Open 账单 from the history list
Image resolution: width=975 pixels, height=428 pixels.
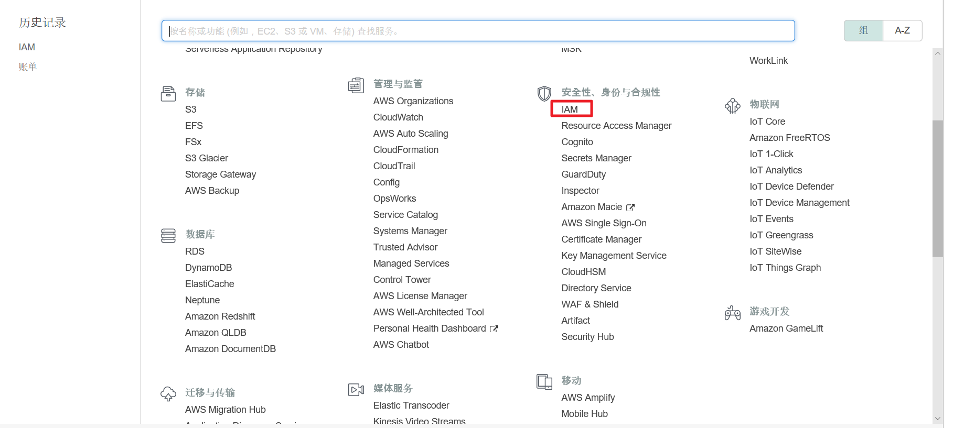pyautogui.click(x=28, y=67)
